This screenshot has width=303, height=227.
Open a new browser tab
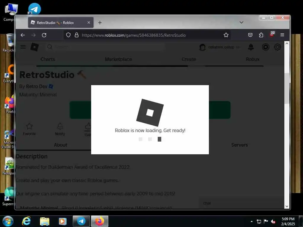[x=100, y=23]
